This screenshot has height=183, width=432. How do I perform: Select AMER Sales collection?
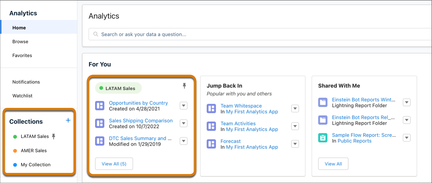coord(34,151)
